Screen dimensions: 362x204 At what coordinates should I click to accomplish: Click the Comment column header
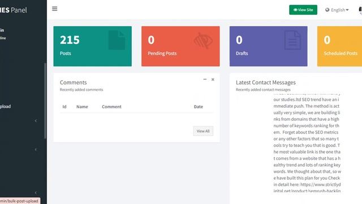pyautogui.click(x=111, y=107)
